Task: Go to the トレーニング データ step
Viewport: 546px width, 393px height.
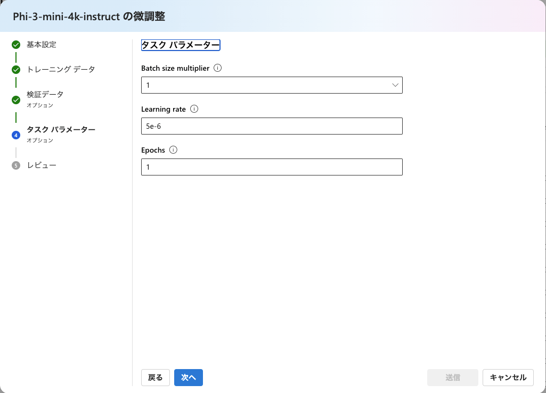Action: (x=61, y=70)
